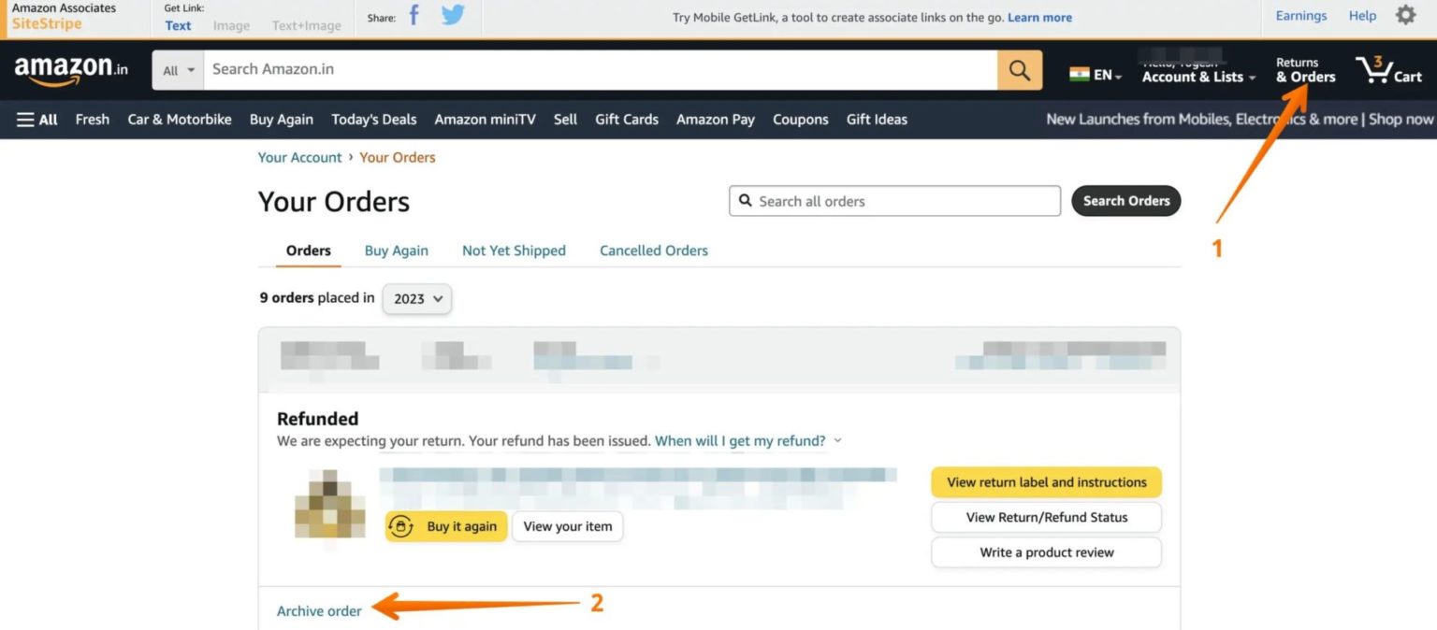Click the Archive order link
The height and width of the screenshot is (630, 1437).
(319, 610)
